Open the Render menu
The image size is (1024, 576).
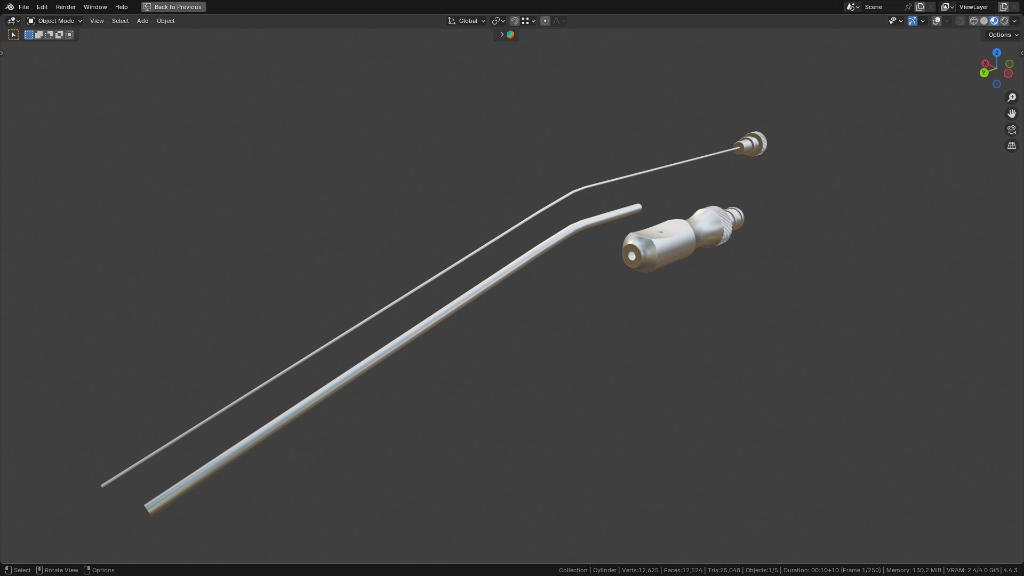(x=66, y=7)
